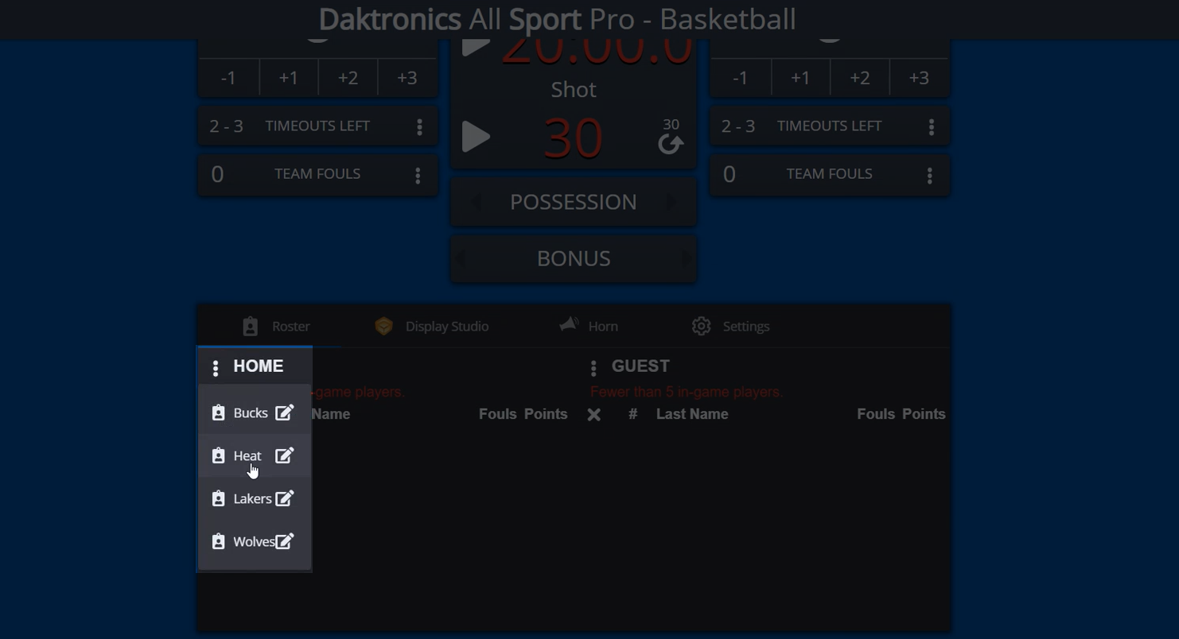Open the GUEST roster three-dot menu
The width and height of the screenshot is (1179, 639).
click(x=593, y=367)
